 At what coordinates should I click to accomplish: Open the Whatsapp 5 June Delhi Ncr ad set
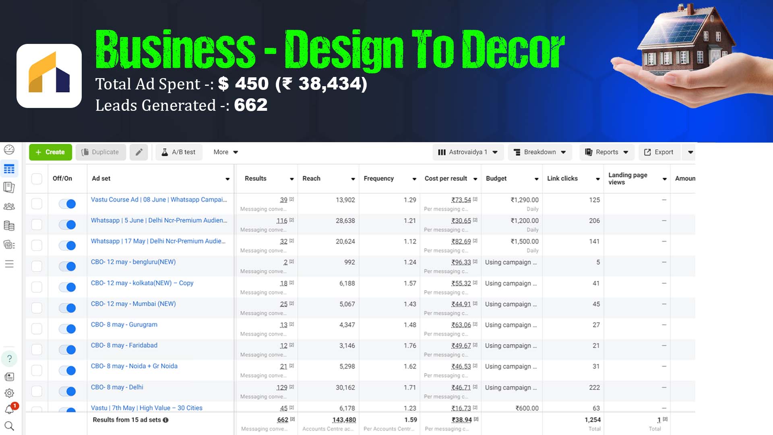click(159, 220)
